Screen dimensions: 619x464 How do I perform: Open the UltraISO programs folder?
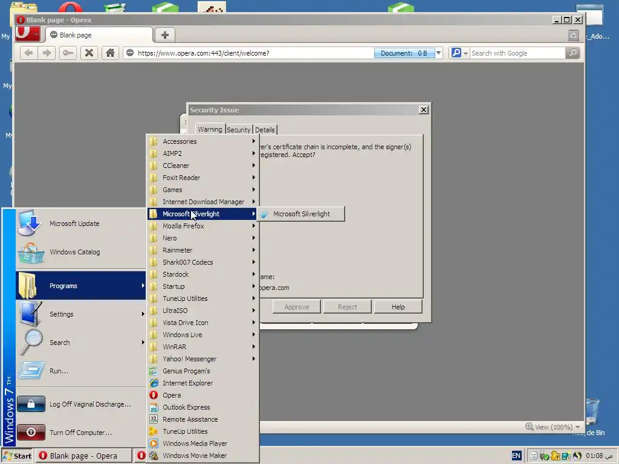(x=203, y=311)
